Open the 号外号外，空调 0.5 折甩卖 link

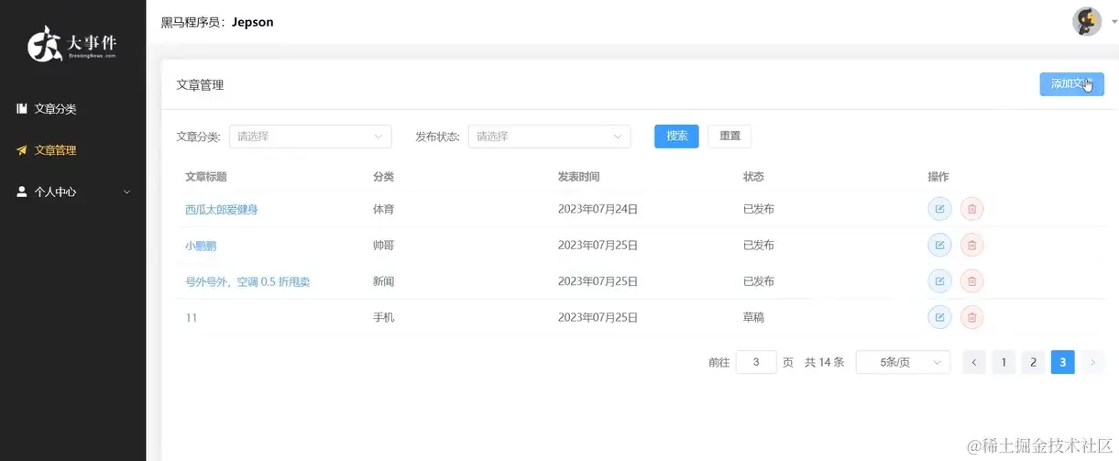pyautogui.click(x=247, y=281)
